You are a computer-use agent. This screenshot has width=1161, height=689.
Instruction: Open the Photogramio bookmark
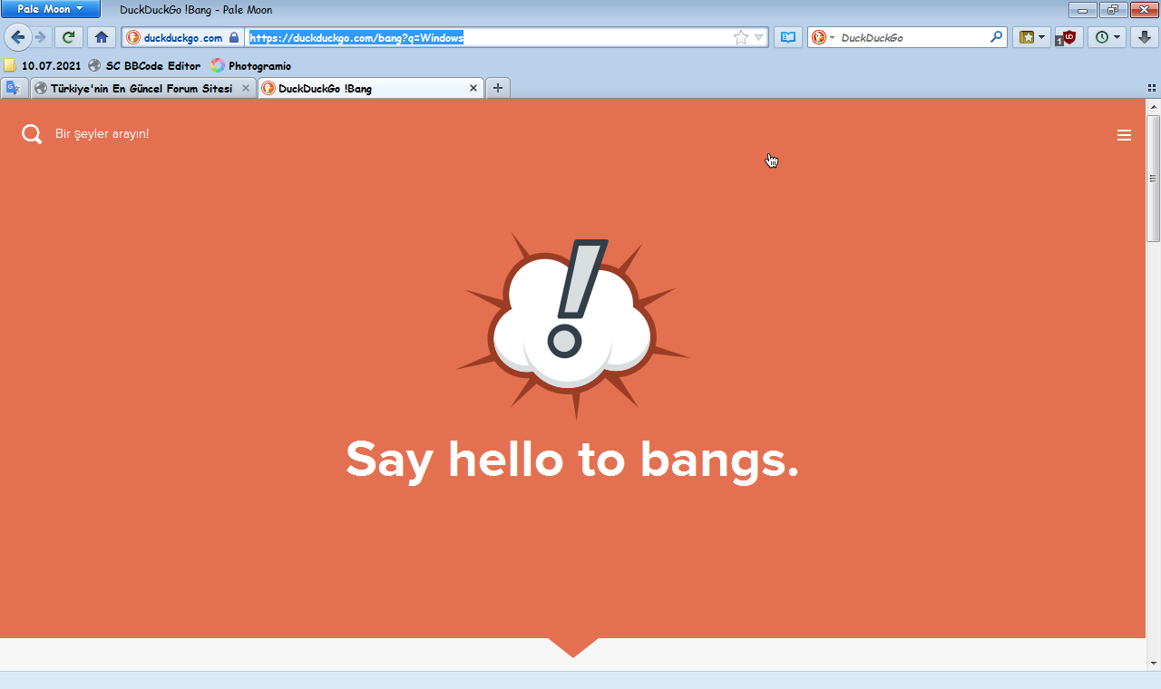click(x=250, y=65)
